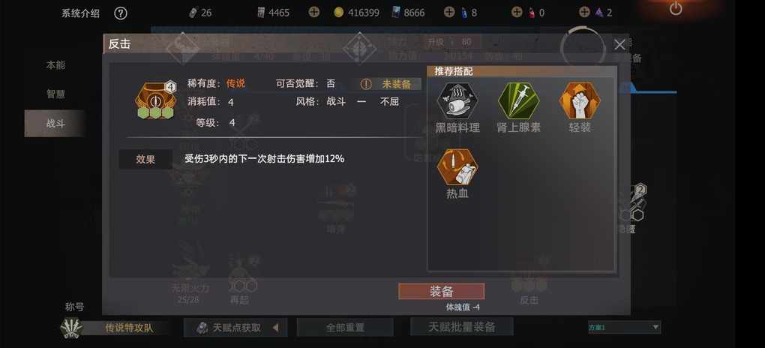Select the 战斗 talent tab

[x=55, y=124]
